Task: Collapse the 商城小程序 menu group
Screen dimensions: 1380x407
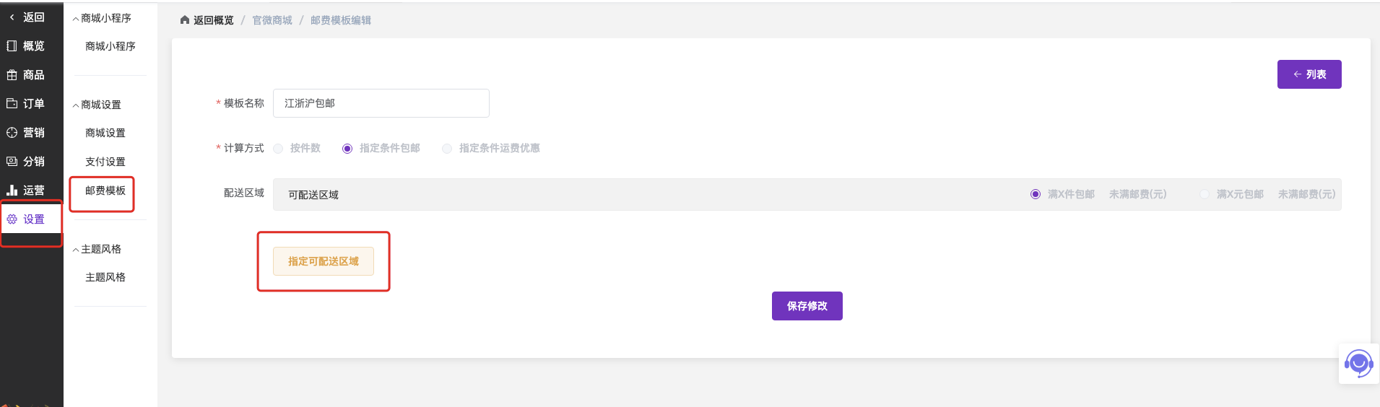Action: click(76, 19)
